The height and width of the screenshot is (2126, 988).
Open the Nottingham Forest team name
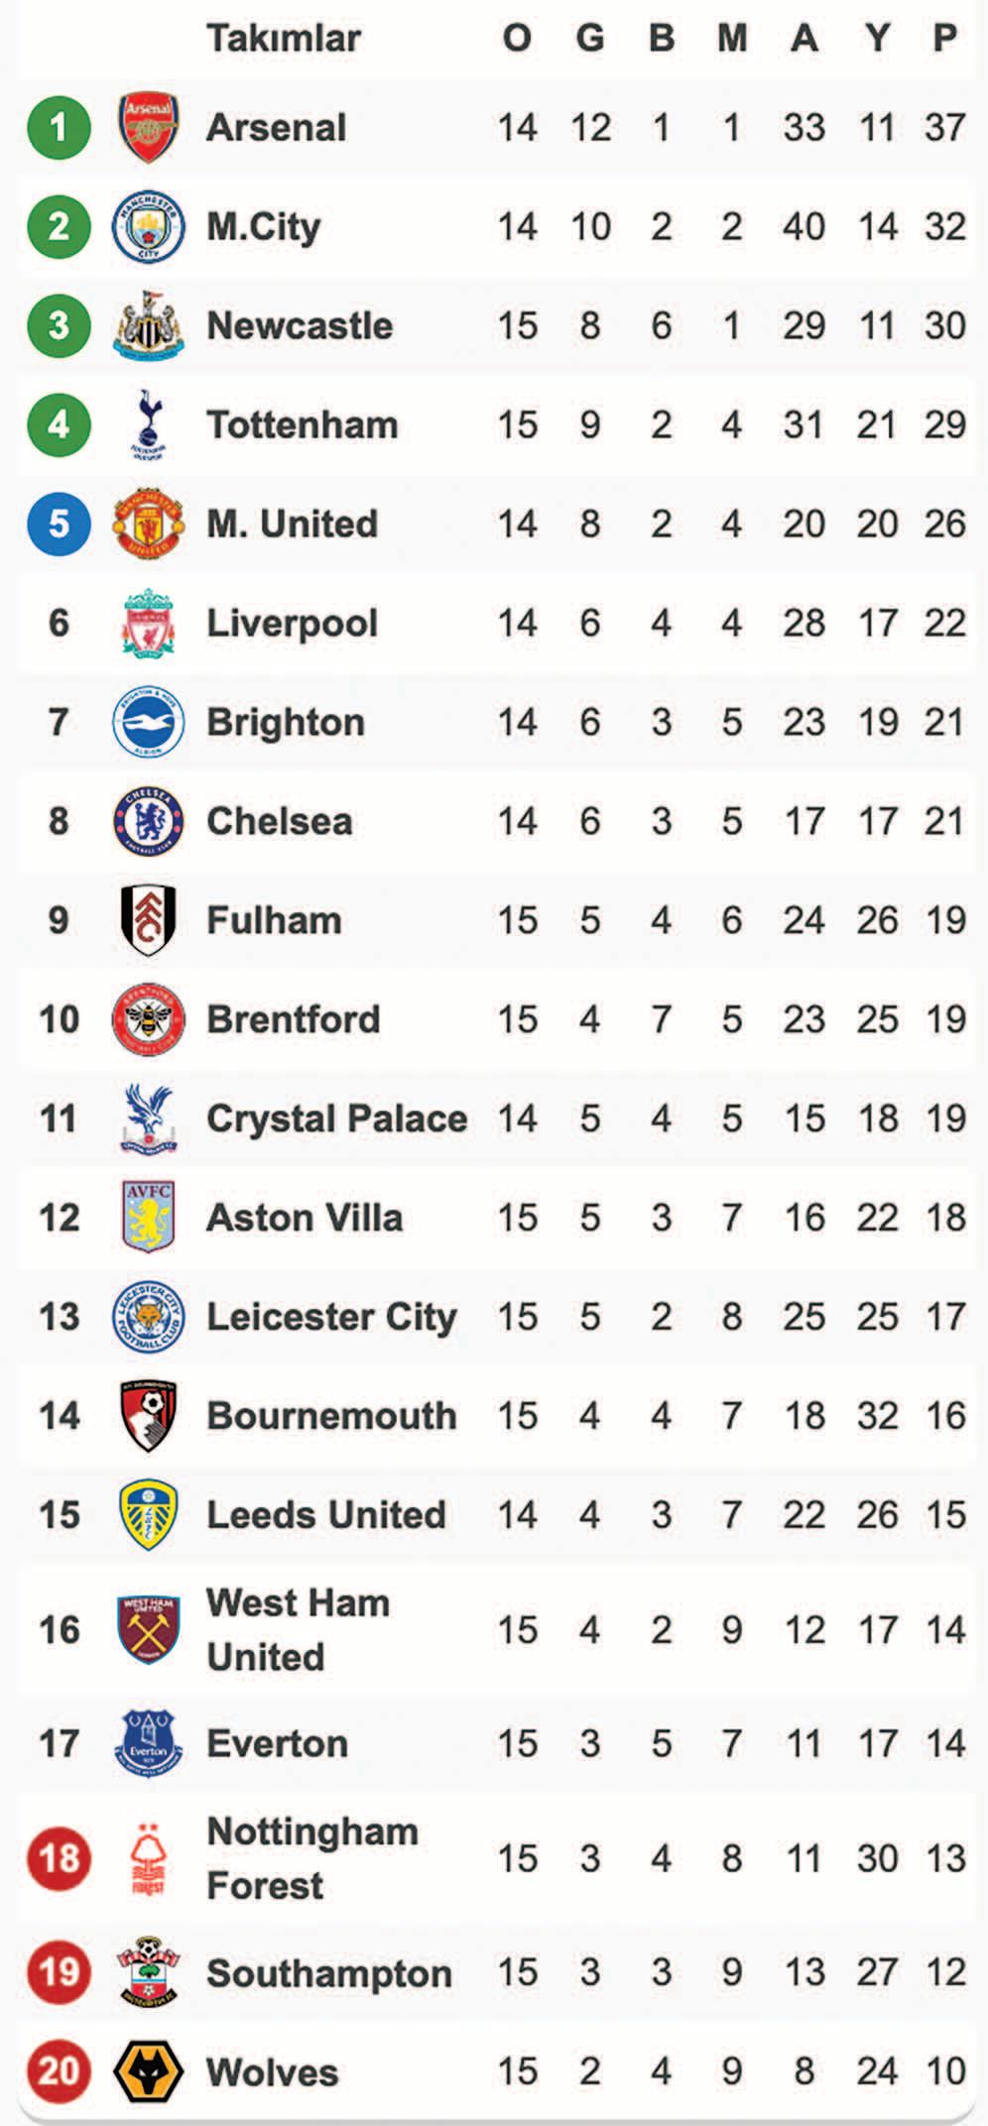[x=311, y=1857]
